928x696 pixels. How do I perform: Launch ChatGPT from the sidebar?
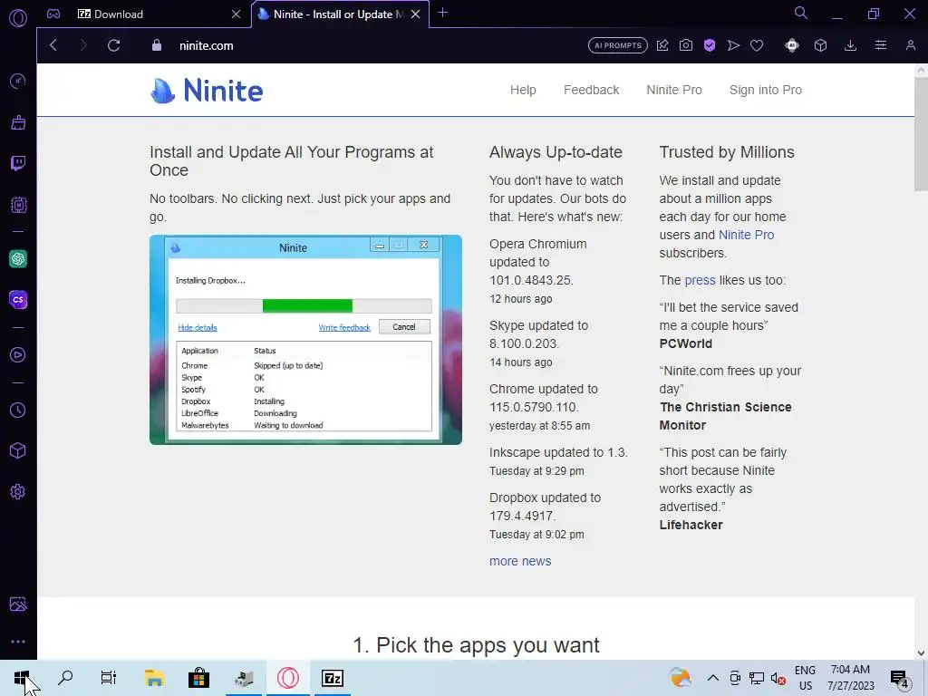tap(18, 258)
